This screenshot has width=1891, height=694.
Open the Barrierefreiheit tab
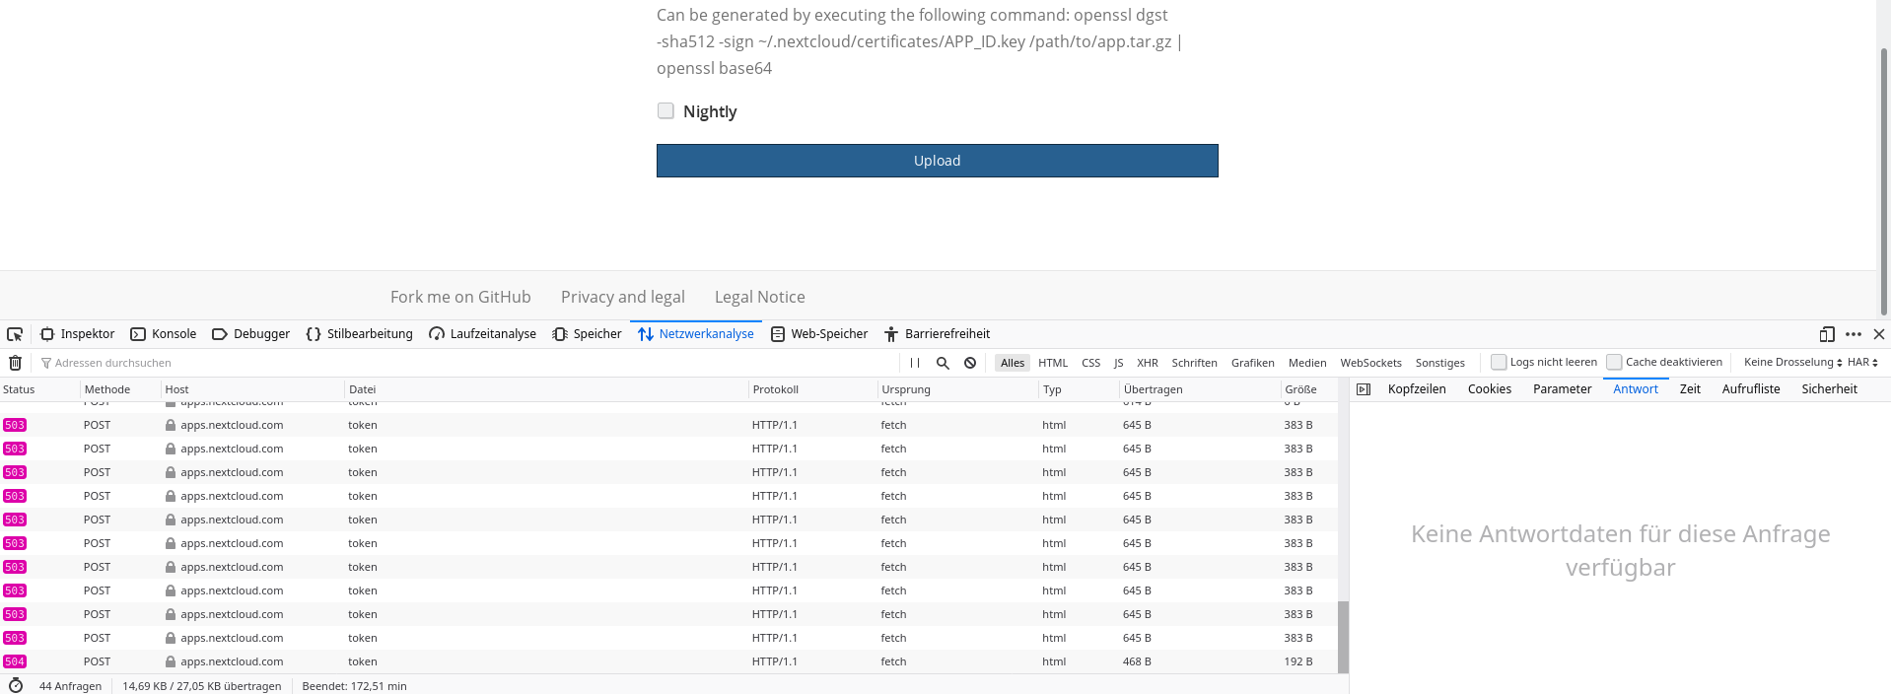937,334
